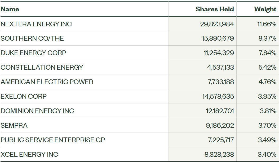Click the 5.42% weight value
Viewport: 279px width, 162px height.
[267, 67]
